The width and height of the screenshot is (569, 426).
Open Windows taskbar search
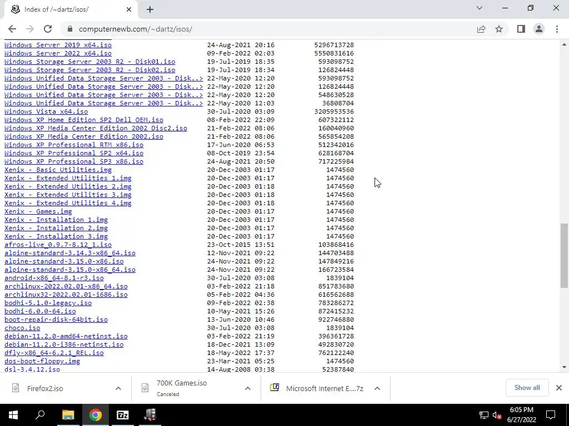click(40, 415)
